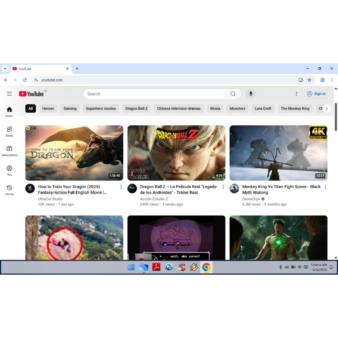The width and height of the screenshot is (338, 338).
Task: Select the Wuxia filter chip
Action: (215, 108)
